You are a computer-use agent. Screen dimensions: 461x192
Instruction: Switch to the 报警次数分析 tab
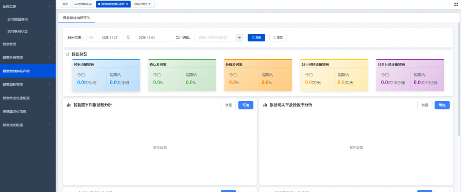click(143, 4)
